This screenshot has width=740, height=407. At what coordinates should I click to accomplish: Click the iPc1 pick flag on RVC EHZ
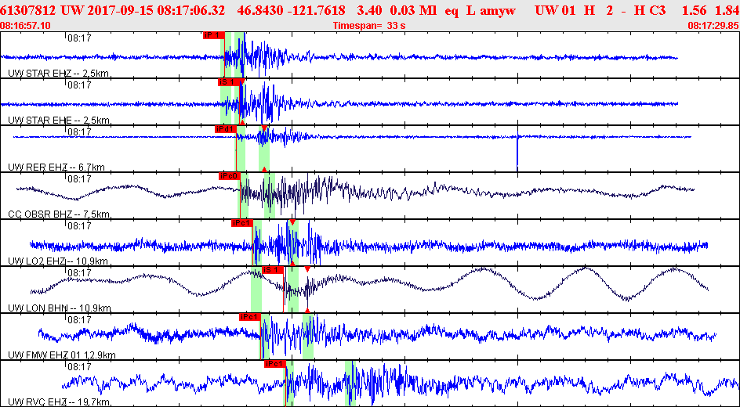click(274, 364)
